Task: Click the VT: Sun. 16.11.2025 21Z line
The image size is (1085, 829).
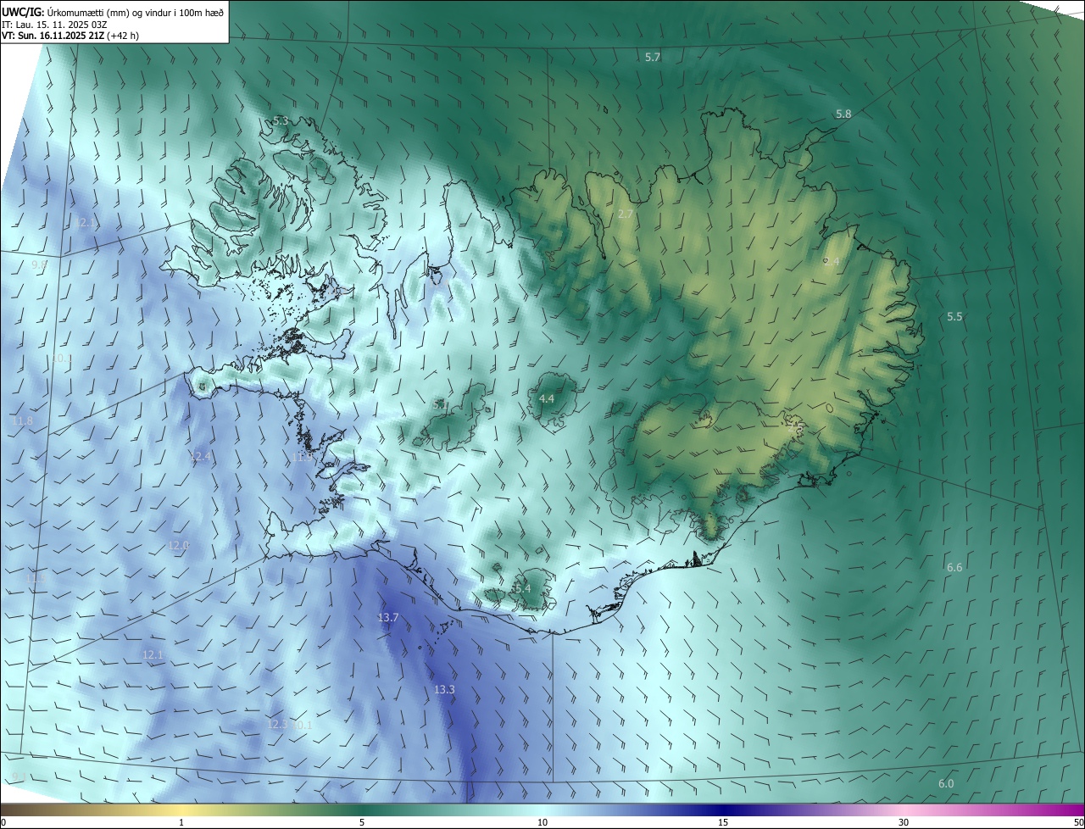Action: pos(70,36)
